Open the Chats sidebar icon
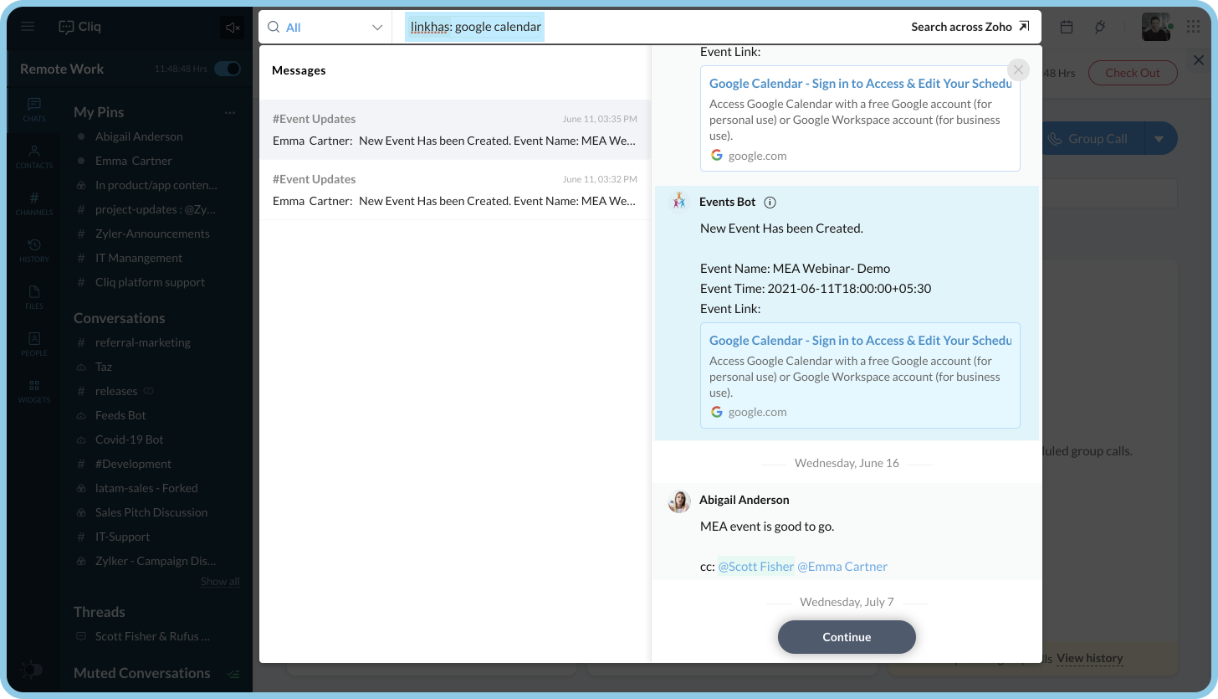This screenshot has height=699, width=1218. click(34, 110)
